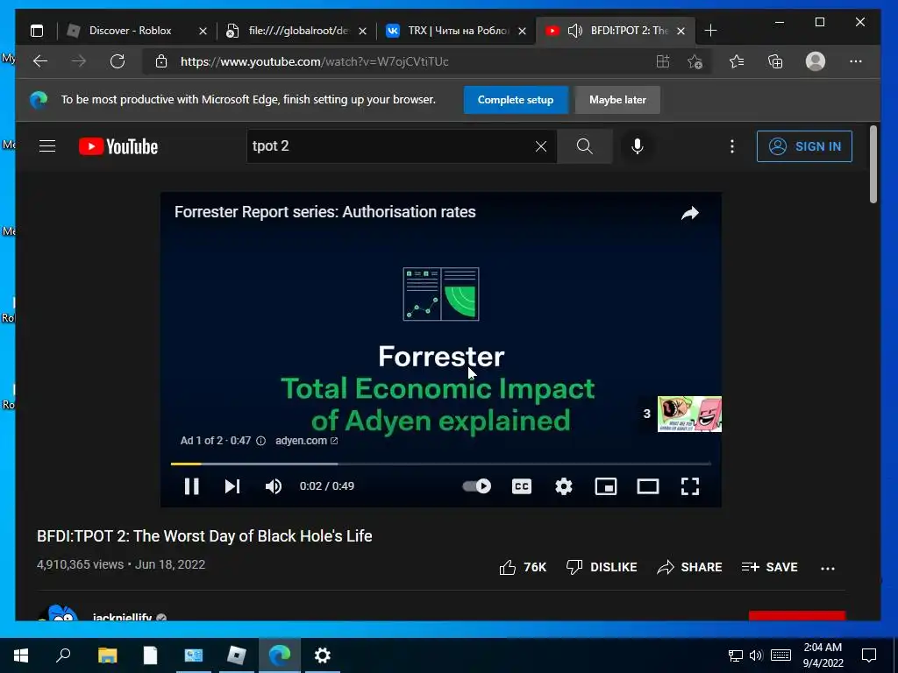This screenshot has width=898, height=673.
Task: Open the apps available icon in address bar
Action: (x=663, y=61)
